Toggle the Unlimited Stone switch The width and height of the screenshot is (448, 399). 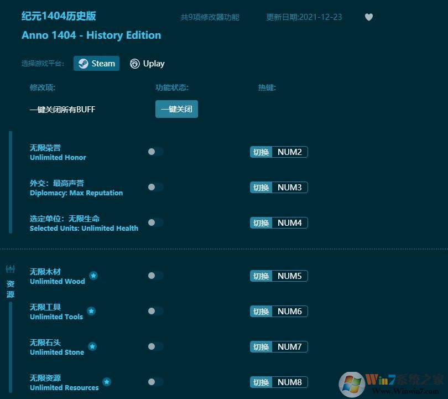(x=155, y=346)
